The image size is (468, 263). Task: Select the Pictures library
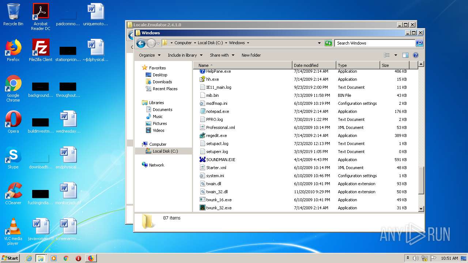[160, 123]
